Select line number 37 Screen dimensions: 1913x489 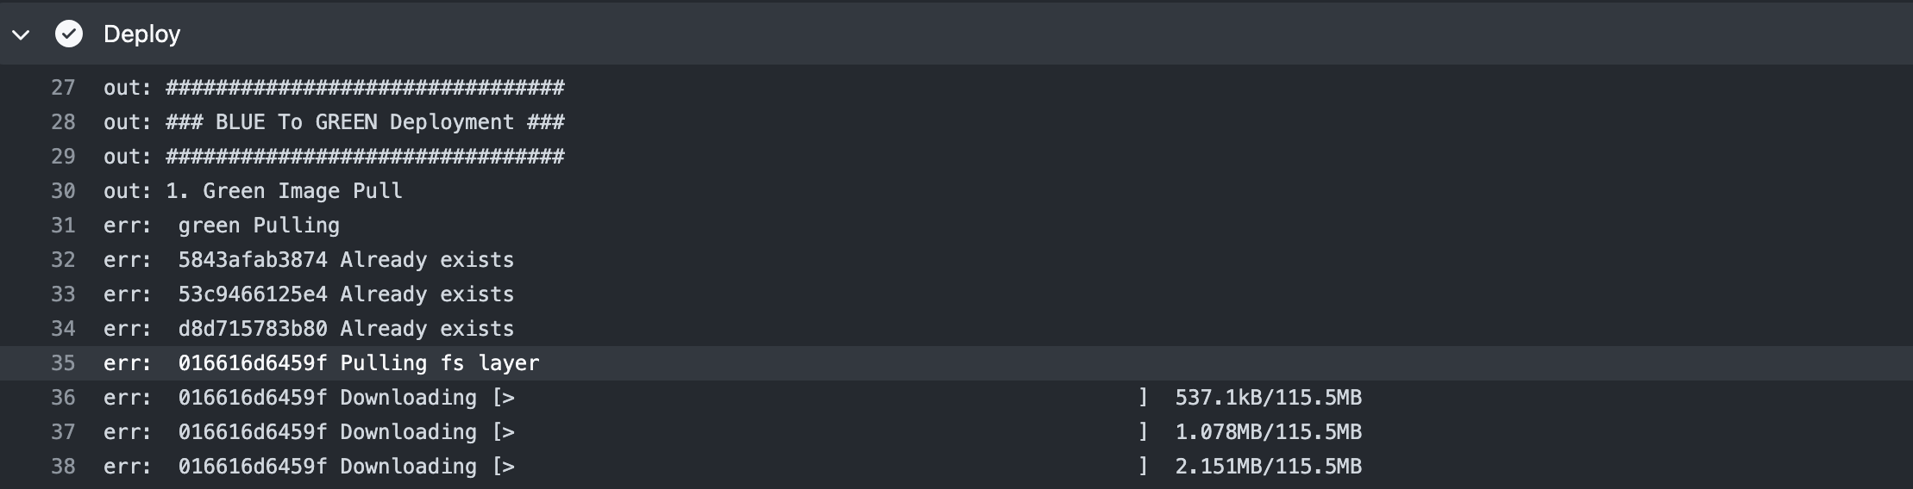click(63, 432)
